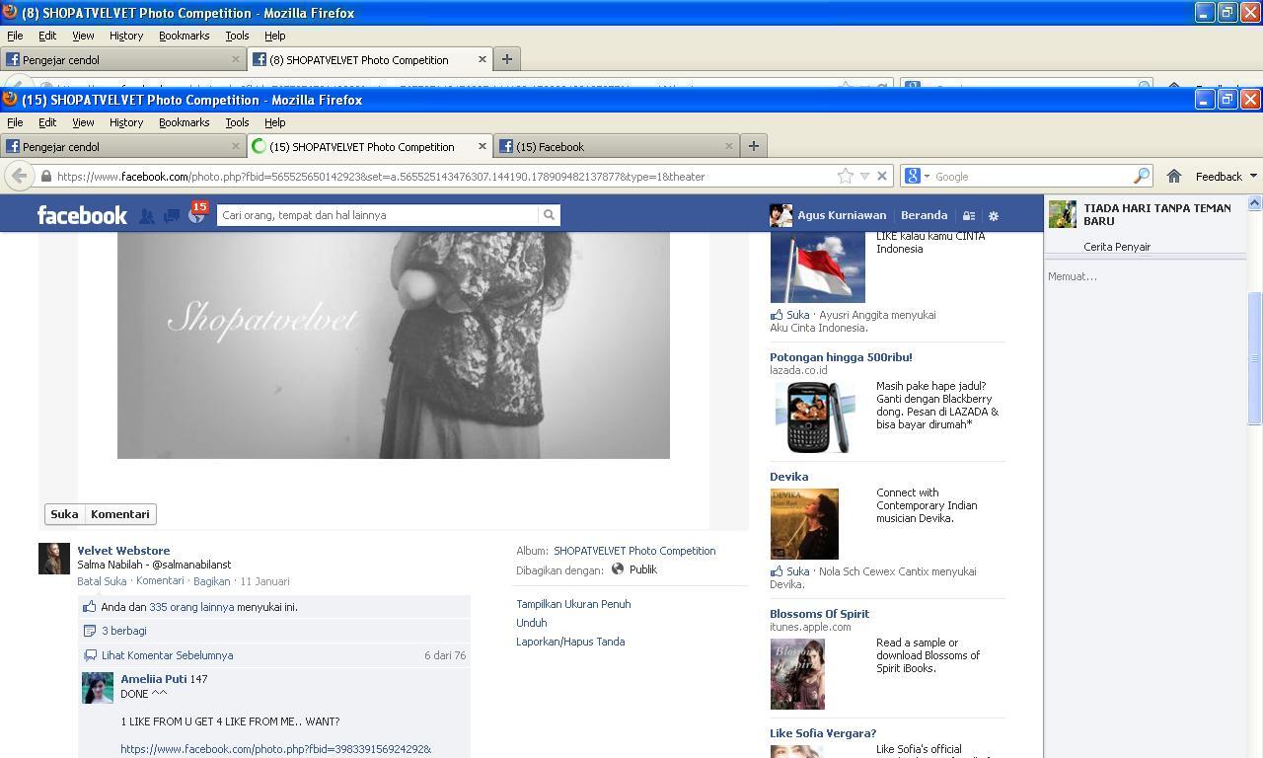Open notifications globe with 15 badge
Image resolution: width=1263 pixels, height=758 pixels.
point(196,215)
